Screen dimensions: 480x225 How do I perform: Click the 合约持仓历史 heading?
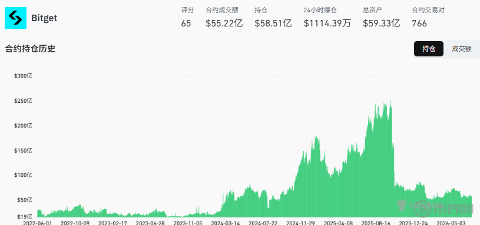30,49
